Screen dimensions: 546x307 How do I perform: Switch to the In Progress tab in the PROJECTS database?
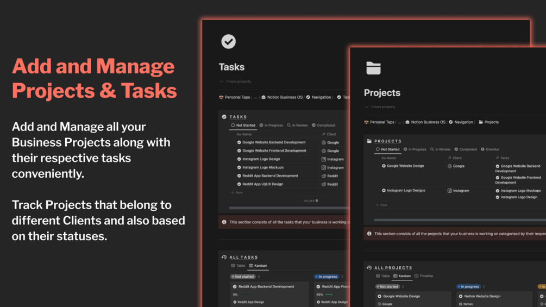coord(415,149)
